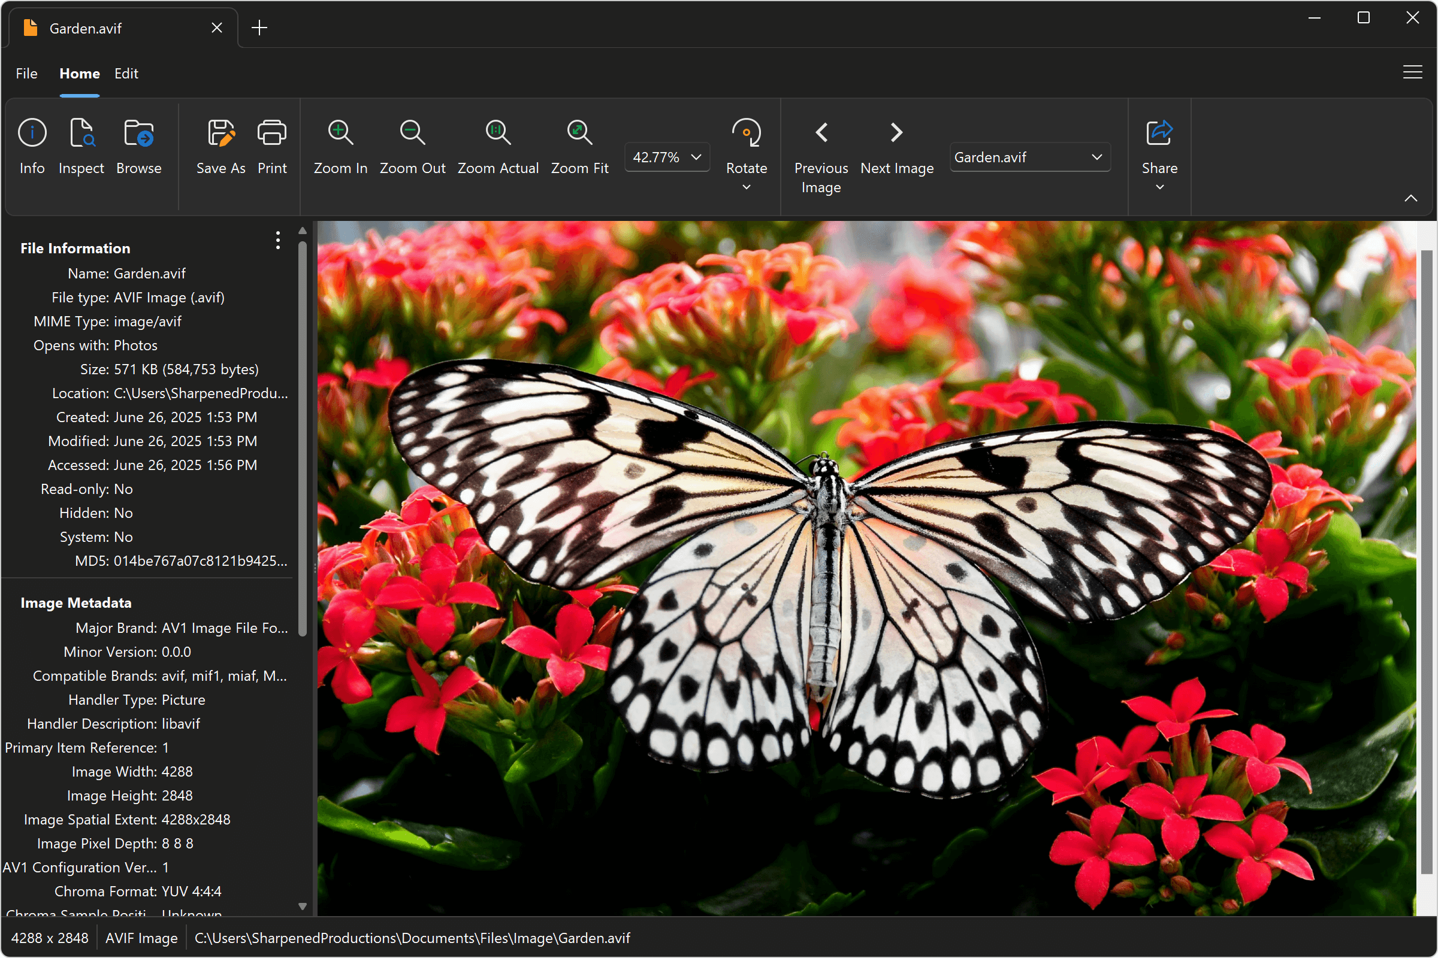The image size is (1438, 958).
Task: Open the three-dot menu in File Information panel
Action: [x=277, y=241]
